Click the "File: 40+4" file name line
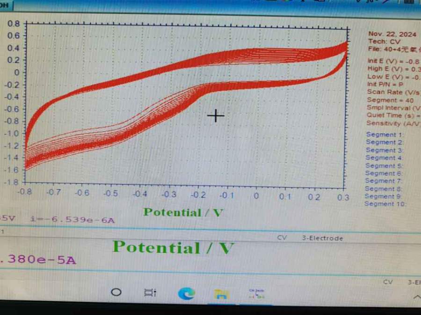This screenshot has width=421, height=315. pos(394,49)
